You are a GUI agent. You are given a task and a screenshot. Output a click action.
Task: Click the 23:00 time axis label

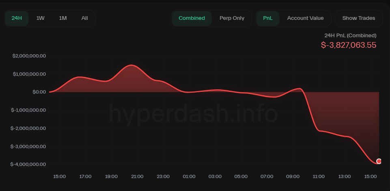[x=163, y=176]
